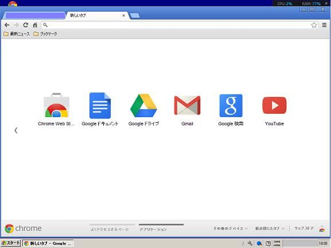Select the 新しいタブ - Google taskbar button
Viewport: 331px width, 248px height.
(48, 243)
